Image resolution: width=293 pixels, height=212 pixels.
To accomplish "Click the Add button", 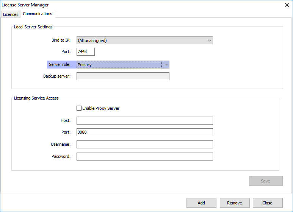I will (201, 203).
